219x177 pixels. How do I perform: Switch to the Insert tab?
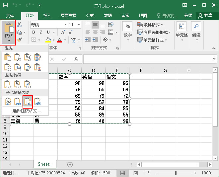[x=47, y=16]
